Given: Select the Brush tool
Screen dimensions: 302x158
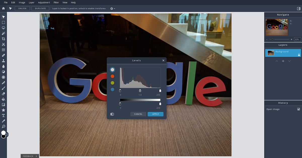Looking at the screenshot, I should (x=4, y=88).
